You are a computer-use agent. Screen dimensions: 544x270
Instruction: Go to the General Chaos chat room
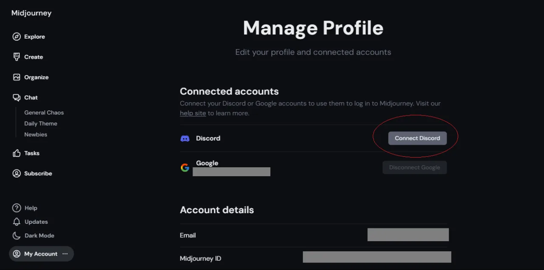pyautogui.click(x=44, y=112)
